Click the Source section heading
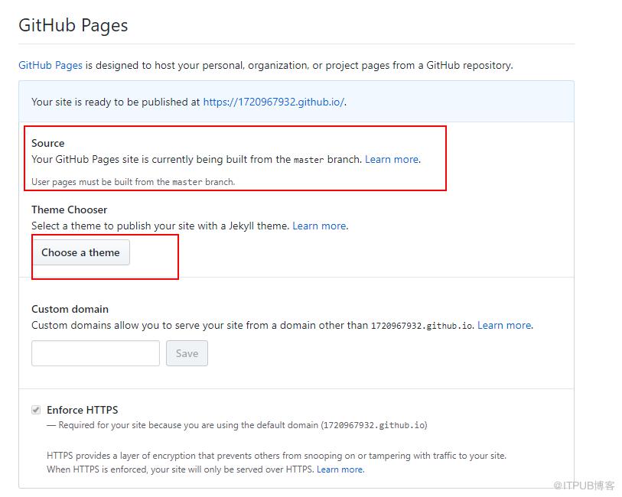Image resolution: width=622 pixels, height=497 pixels. tap(48, 143)
